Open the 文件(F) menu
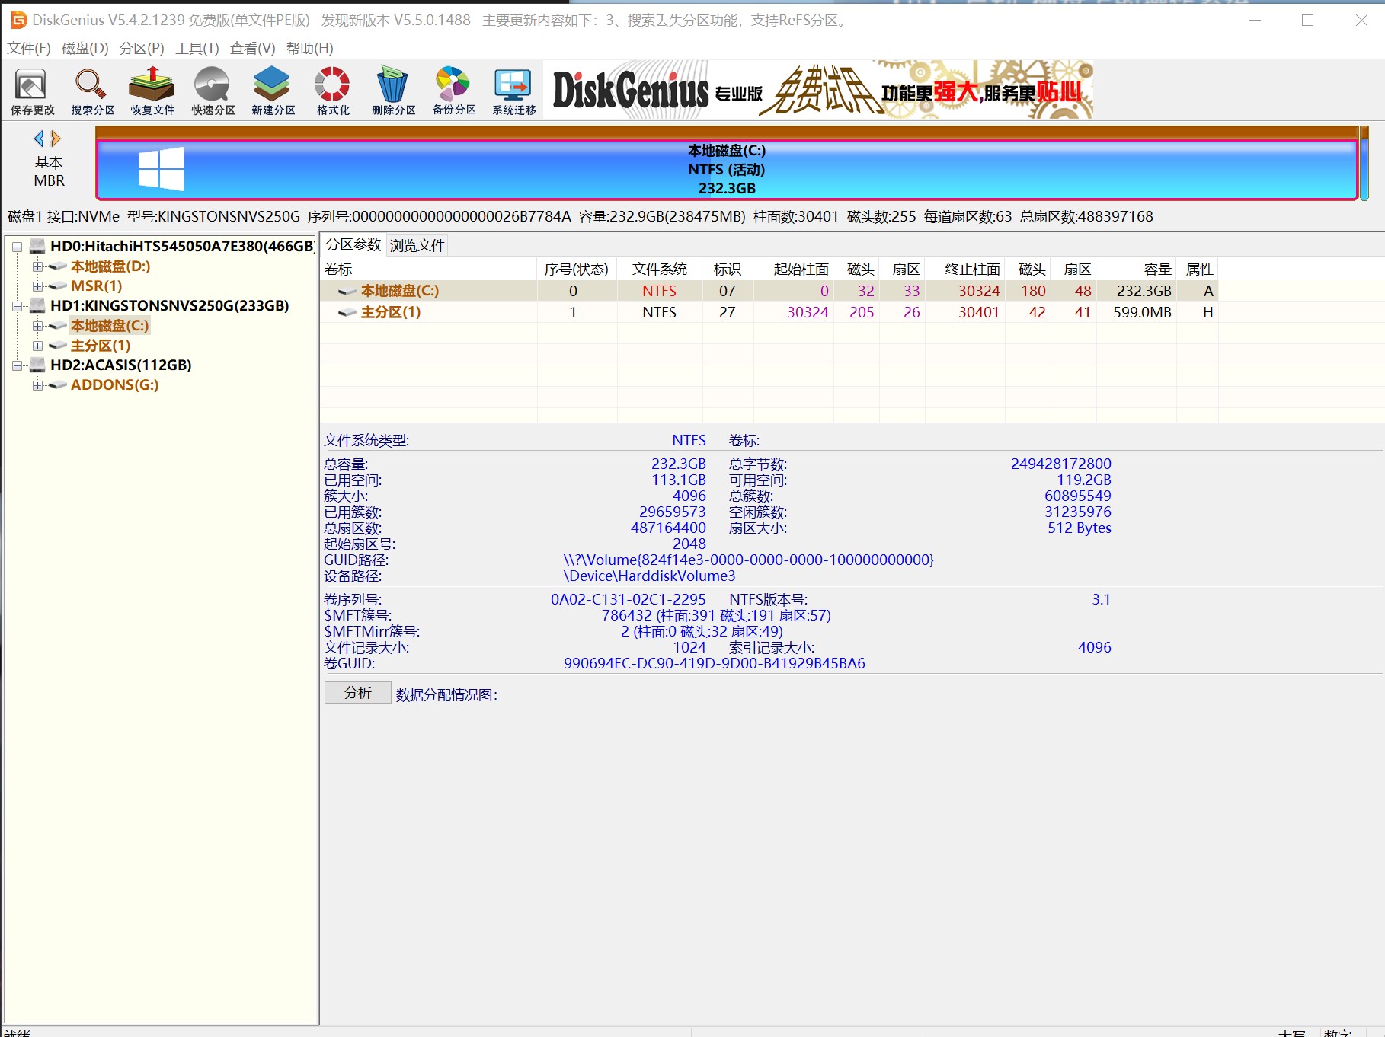 29,49
